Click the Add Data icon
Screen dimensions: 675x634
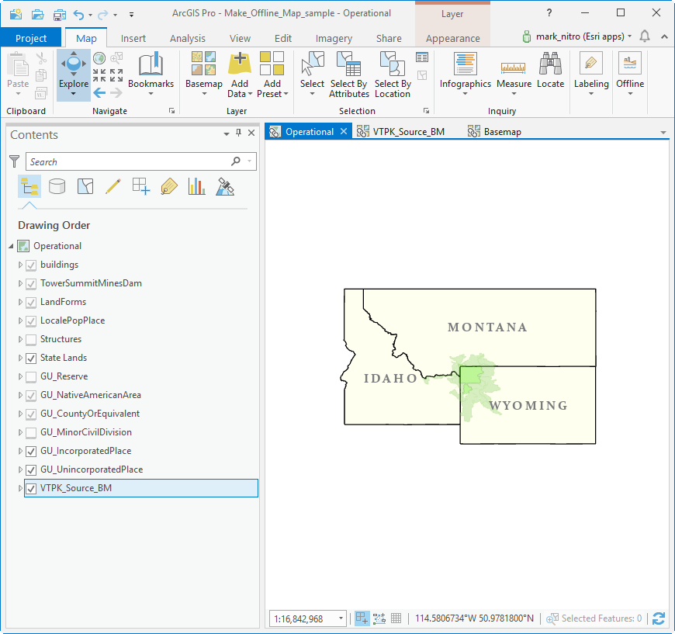(240, 64)
